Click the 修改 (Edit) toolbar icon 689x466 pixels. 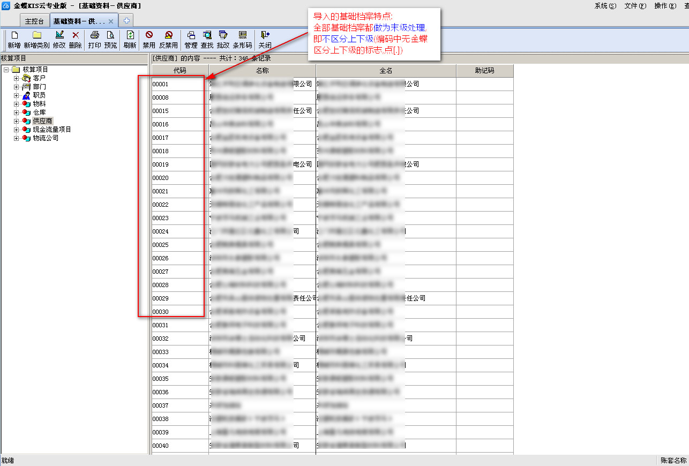tap(59, 35)
